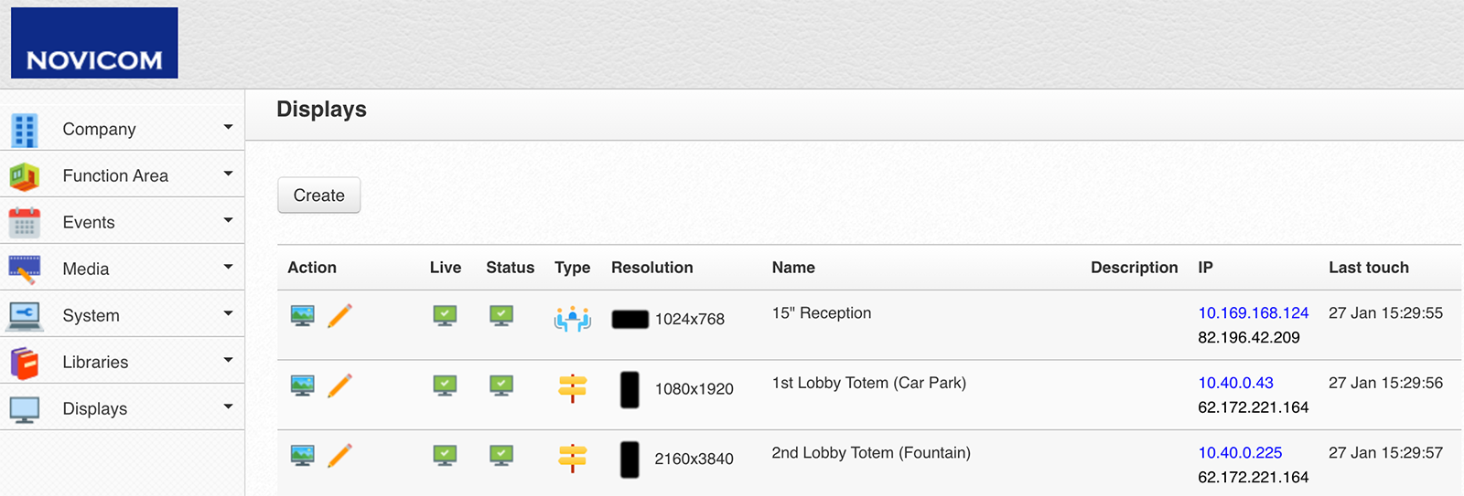Open the Displays sidebar menu item

[x=94, y=409]
